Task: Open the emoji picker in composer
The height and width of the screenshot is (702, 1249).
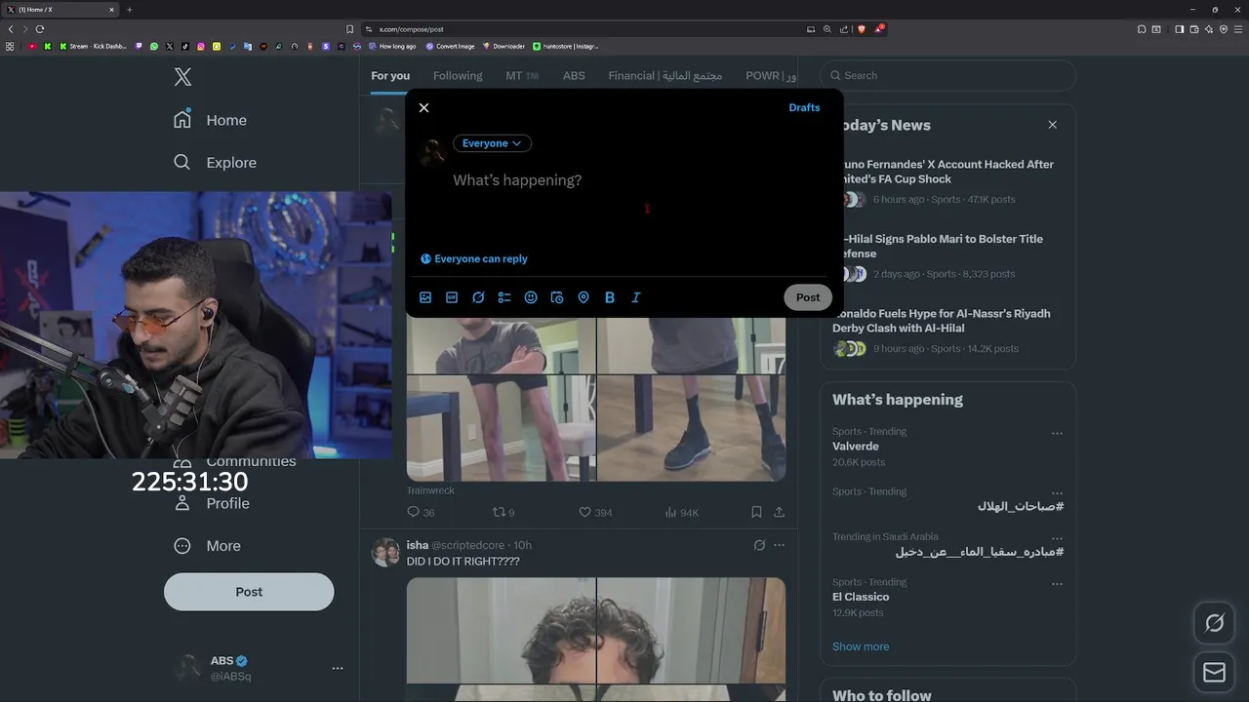Action: pos(531,297)
